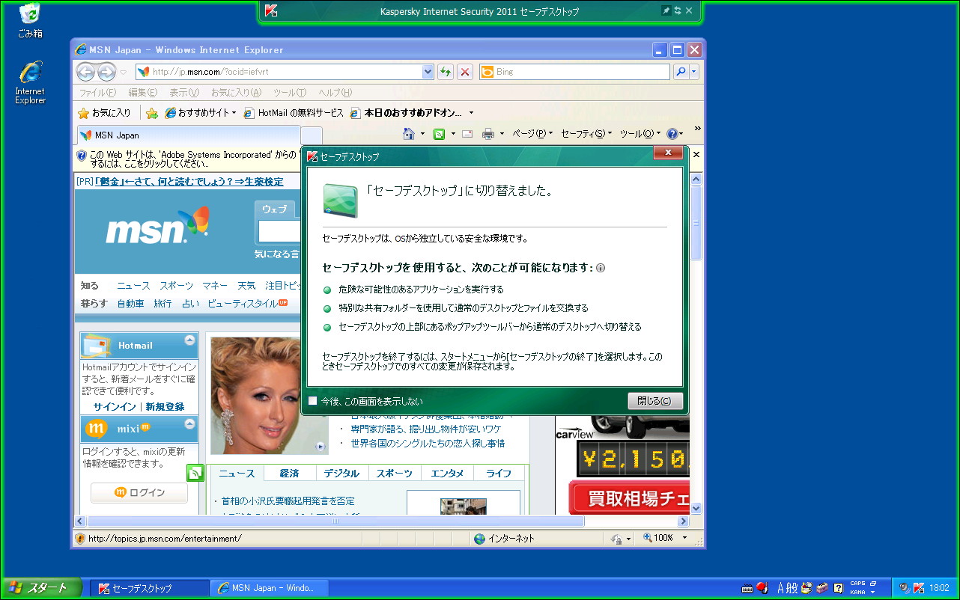960x600 pixels.
Task: Open the IME language bar tool palette icon
Action: click(x=821, y=588)
